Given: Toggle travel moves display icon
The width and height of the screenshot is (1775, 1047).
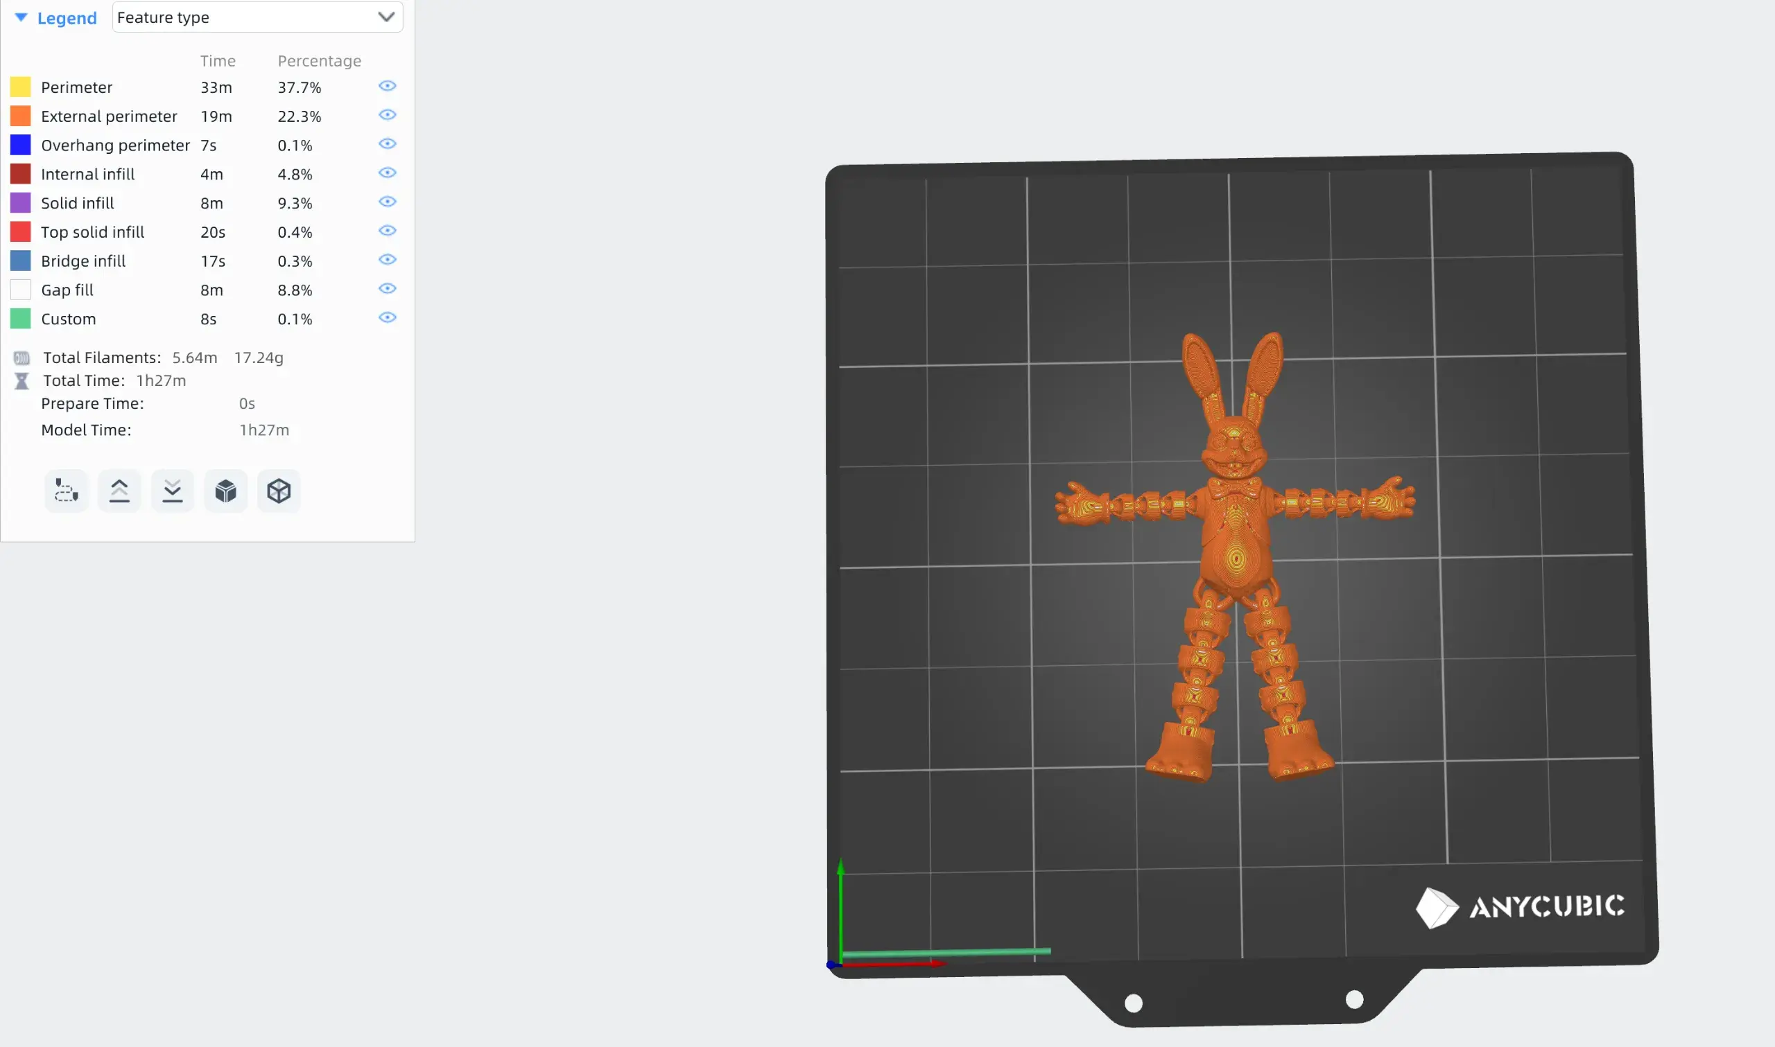Looking at the screenshot, I should point(67,491).
